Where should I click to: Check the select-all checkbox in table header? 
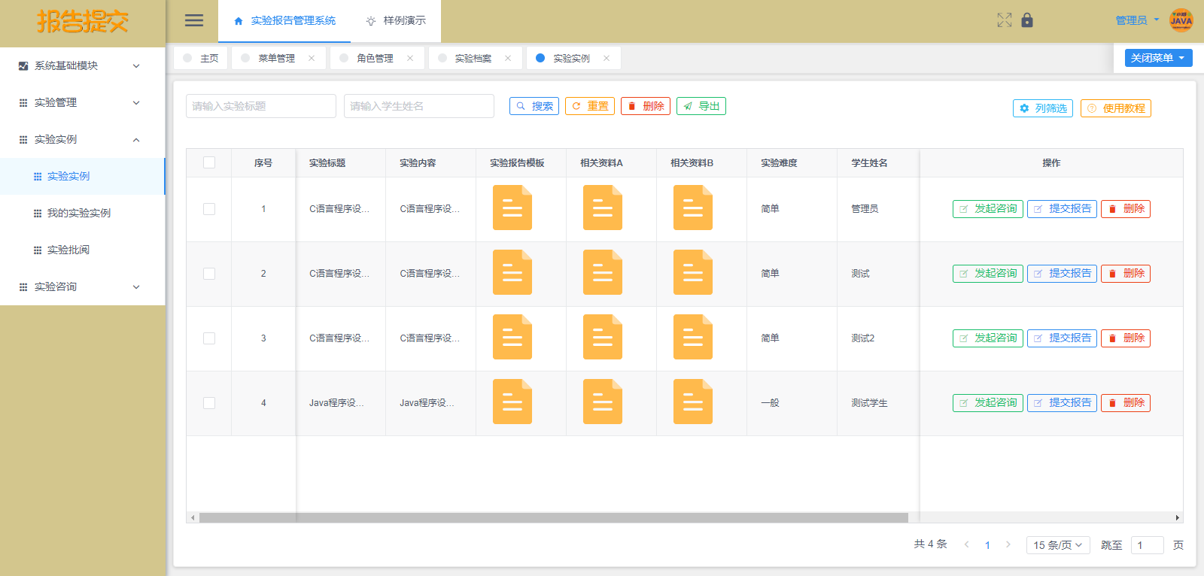[x=209, y=162]
